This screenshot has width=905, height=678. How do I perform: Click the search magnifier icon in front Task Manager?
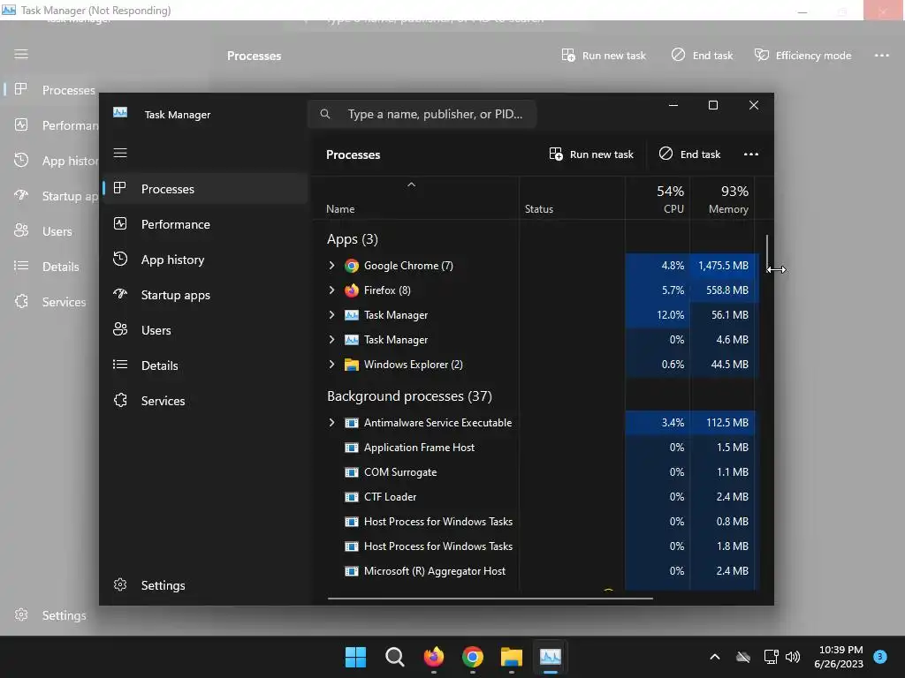pos(325,114)
